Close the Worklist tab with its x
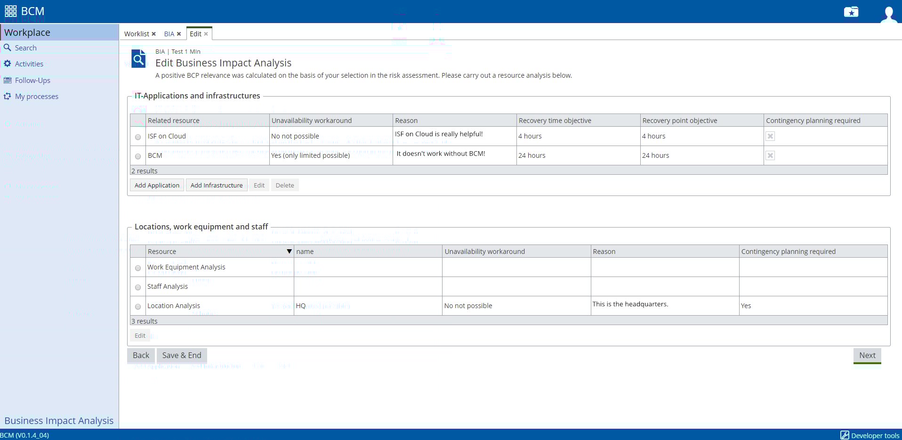 tap(153, 34)
